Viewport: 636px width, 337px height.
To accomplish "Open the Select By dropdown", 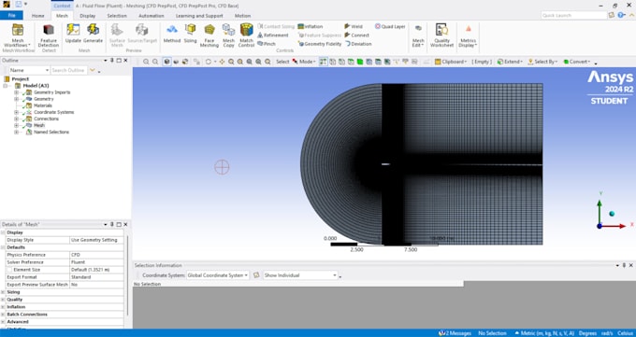I will coord(542,62).
